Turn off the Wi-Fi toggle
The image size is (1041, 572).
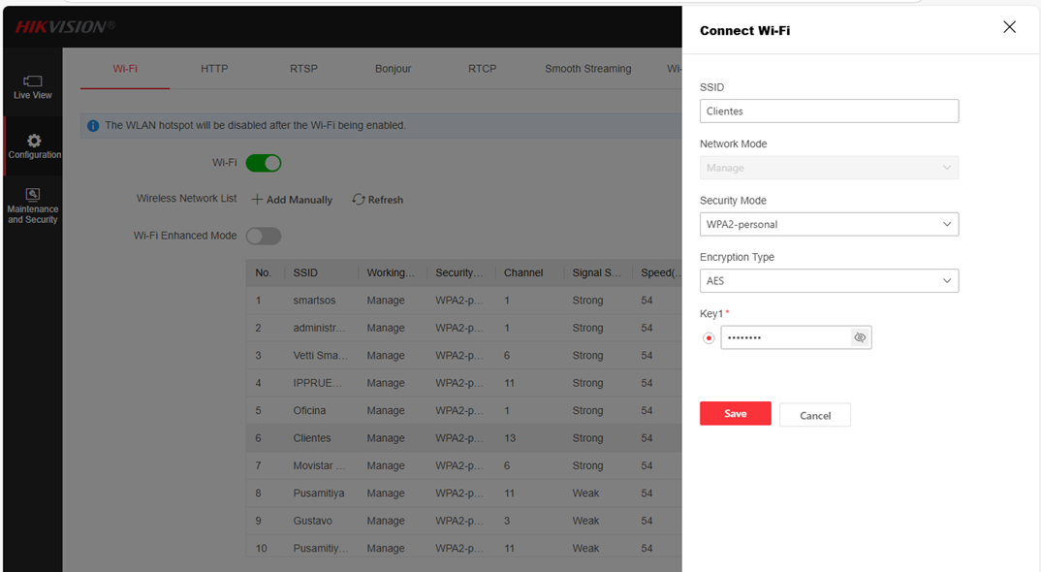pos(264,163)
